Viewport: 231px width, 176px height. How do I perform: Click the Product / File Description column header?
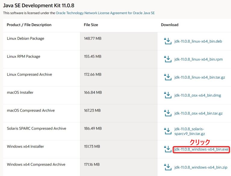[x=29, y=25]
